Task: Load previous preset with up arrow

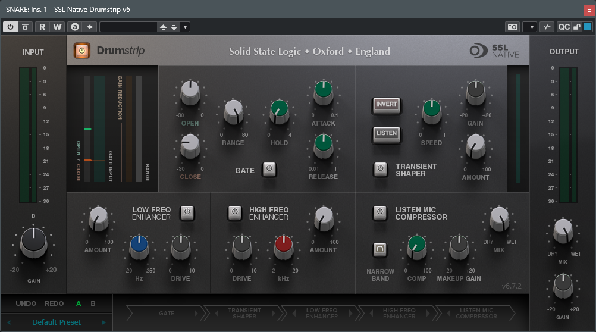Action: tap(163, 27)
